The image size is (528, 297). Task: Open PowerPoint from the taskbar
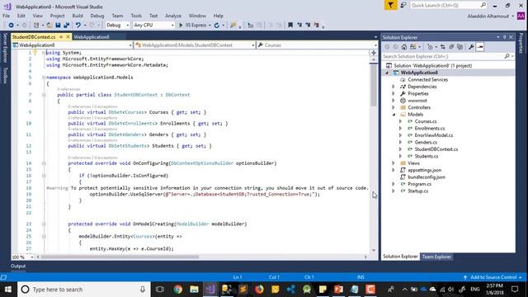pyautogui.click(x=338, y=290)
